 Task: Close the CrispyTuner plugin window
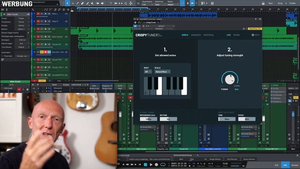[260, 19]
